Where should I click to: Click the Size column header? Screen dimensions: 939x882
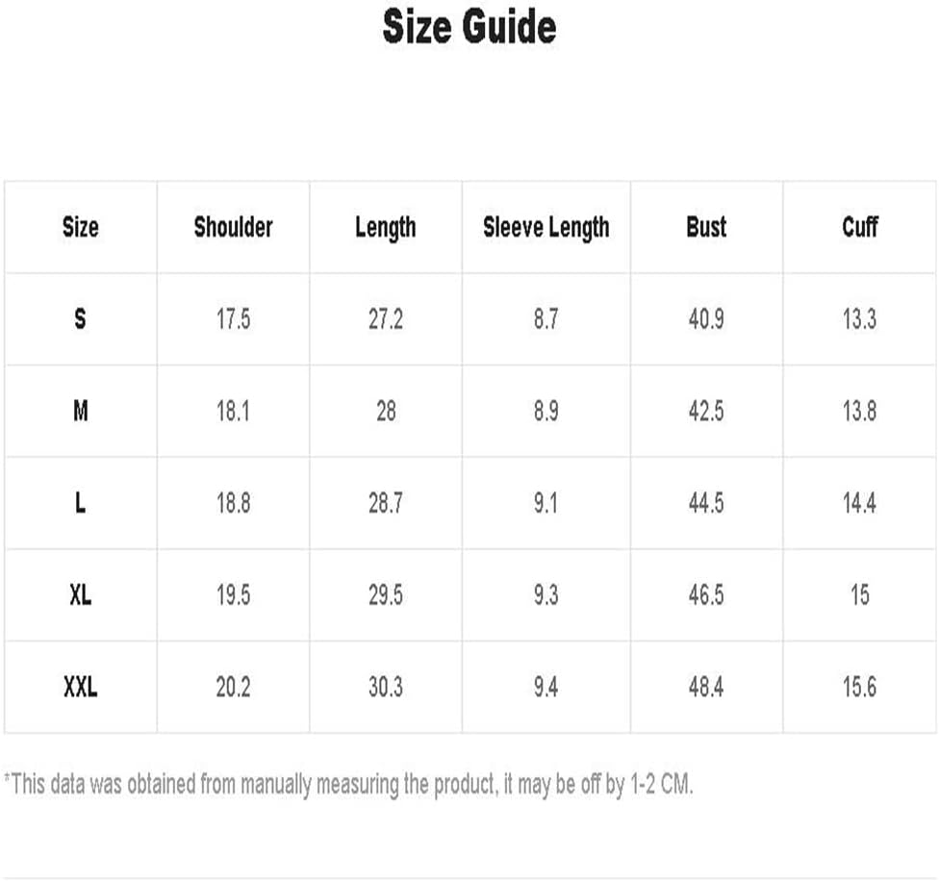[80, 228]
